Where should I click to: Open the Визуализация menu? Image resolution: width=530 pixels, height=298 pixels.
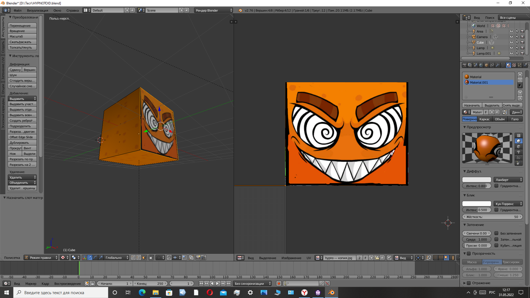[37, 10]
